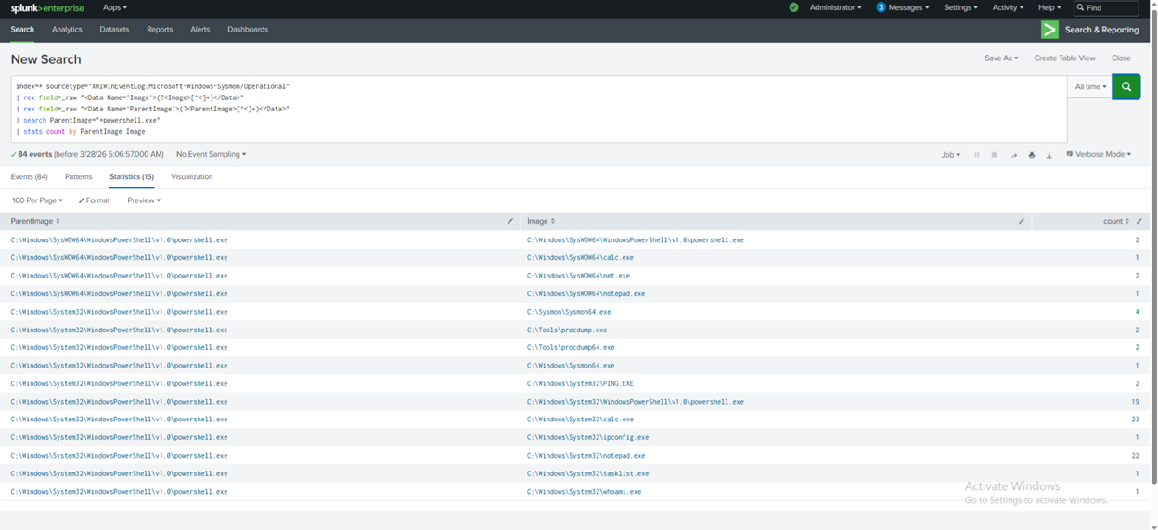
Task: Click Image value C:\Sysmon\Sysmon64.exe
Action: [569, 312]
